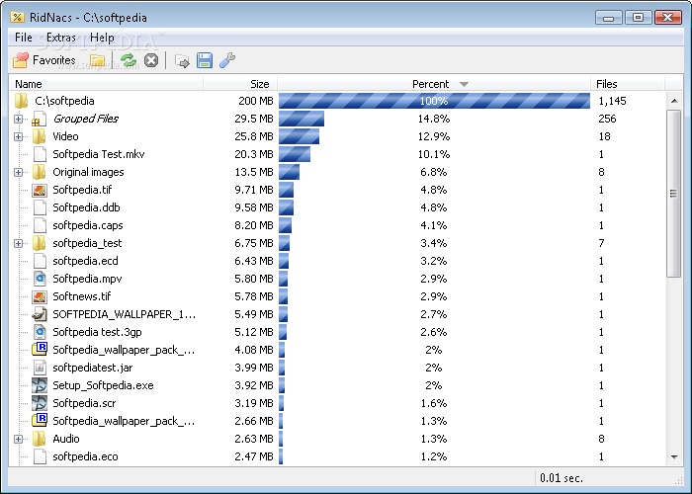Refresh the scan with green arrows icon

click(x=129, y=60)
